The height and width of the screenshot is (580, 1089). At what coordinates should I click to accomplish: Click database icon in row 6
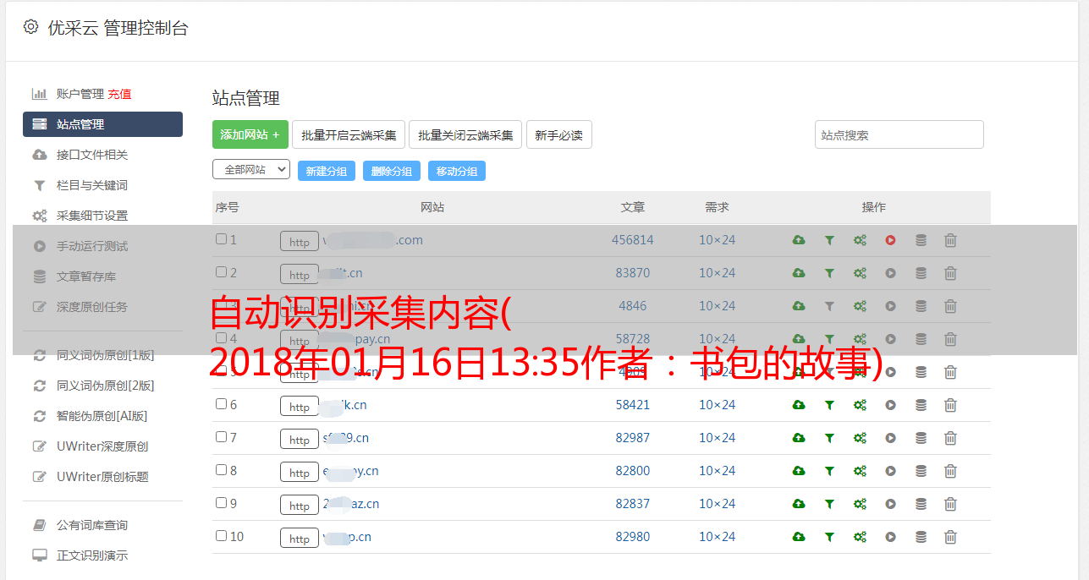(921, 405)
